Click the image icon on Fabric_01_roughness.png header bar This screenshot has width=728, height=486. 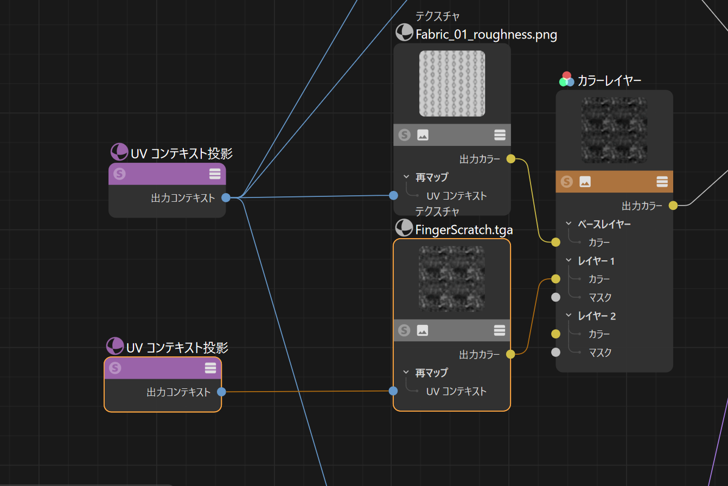(x=422, y=135)
